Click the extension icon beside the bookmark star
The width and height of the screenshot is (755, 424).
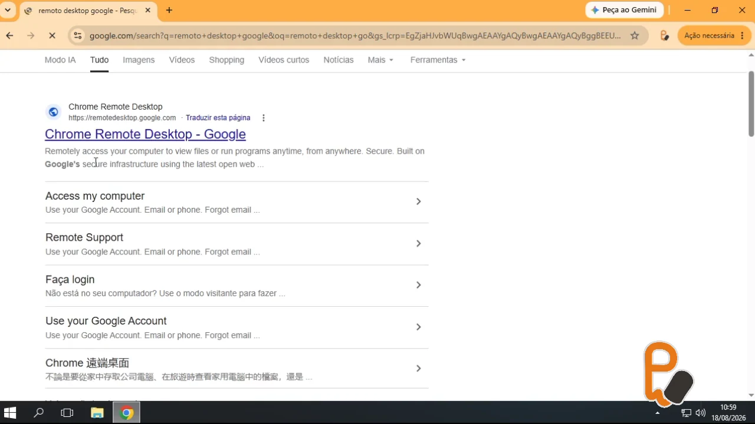pos(664,36)
